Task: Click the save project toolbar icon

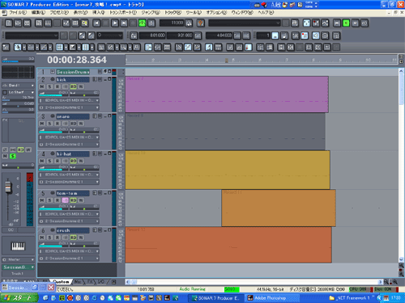Action: point(27,23)
